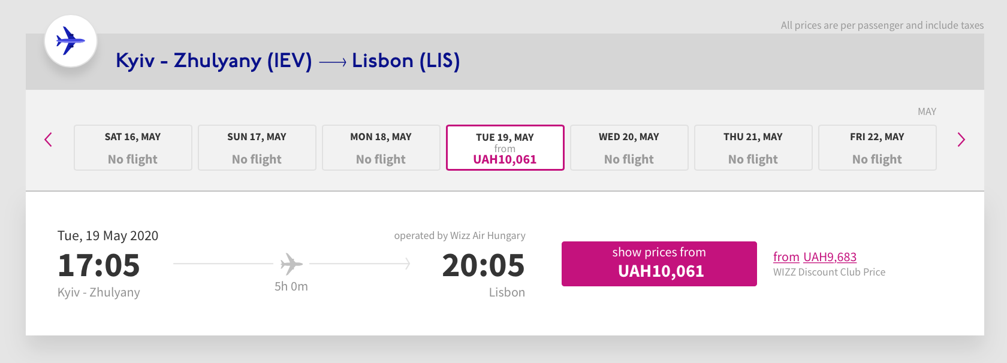
Task: Pick the MON 18, MAY date tab
Action: click(381, 147)
